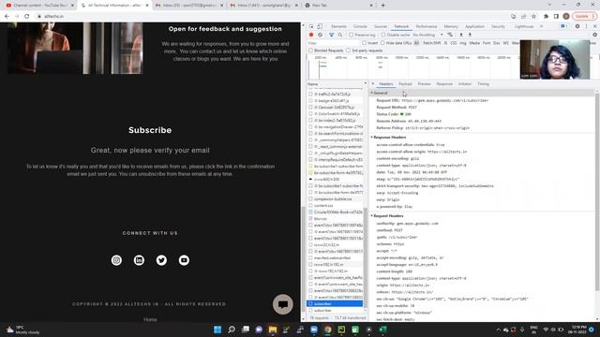The height and width of the screenshot is (337, 600).
Task: Show more DevTools tabs chevron
Action: click(x=542, y=26)
